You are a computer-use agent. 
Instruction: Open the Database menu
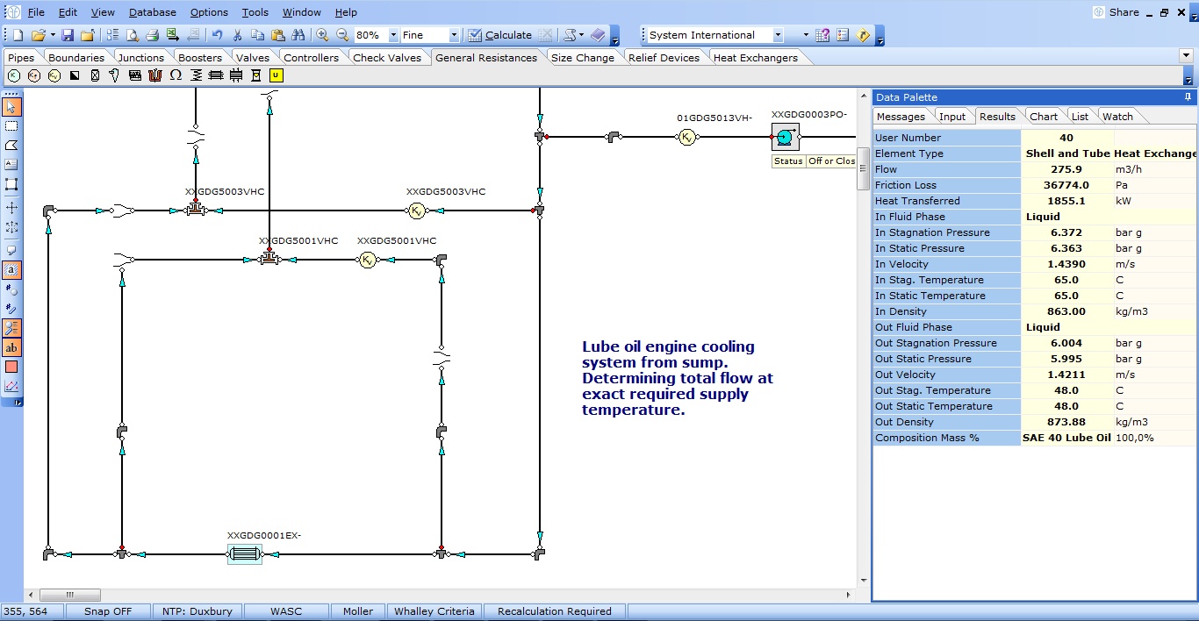[x=152, y=12]
